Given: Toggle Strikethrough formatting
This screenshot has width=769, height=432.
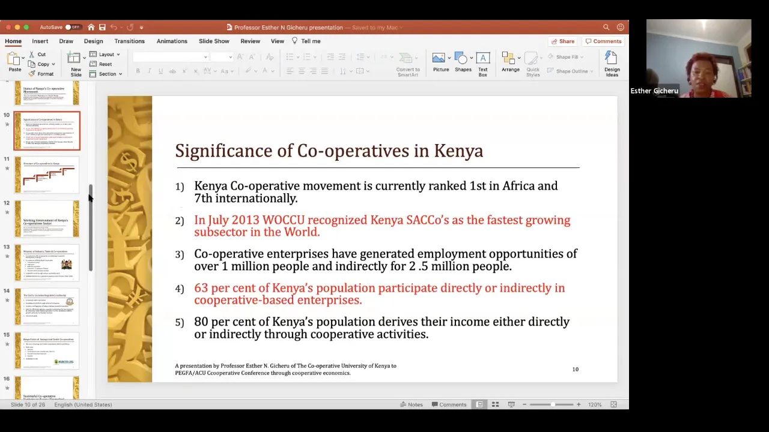Looking at the screenshot, I should pos(172,71).
